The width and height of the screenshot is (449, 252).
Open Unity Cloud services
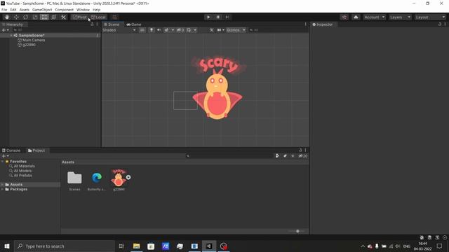(x=356, y=17)
